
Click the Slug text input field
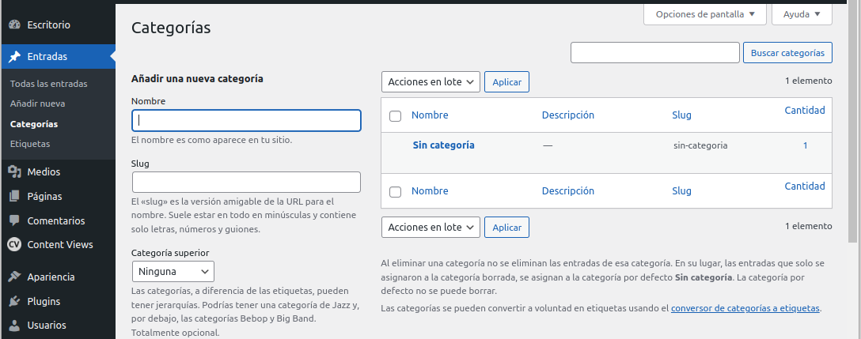245,183
